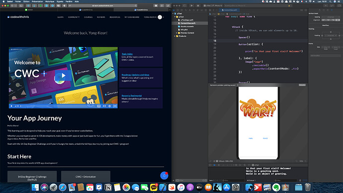Open the Topic Index link
343x193 pixels.
[x=127, y=54]
